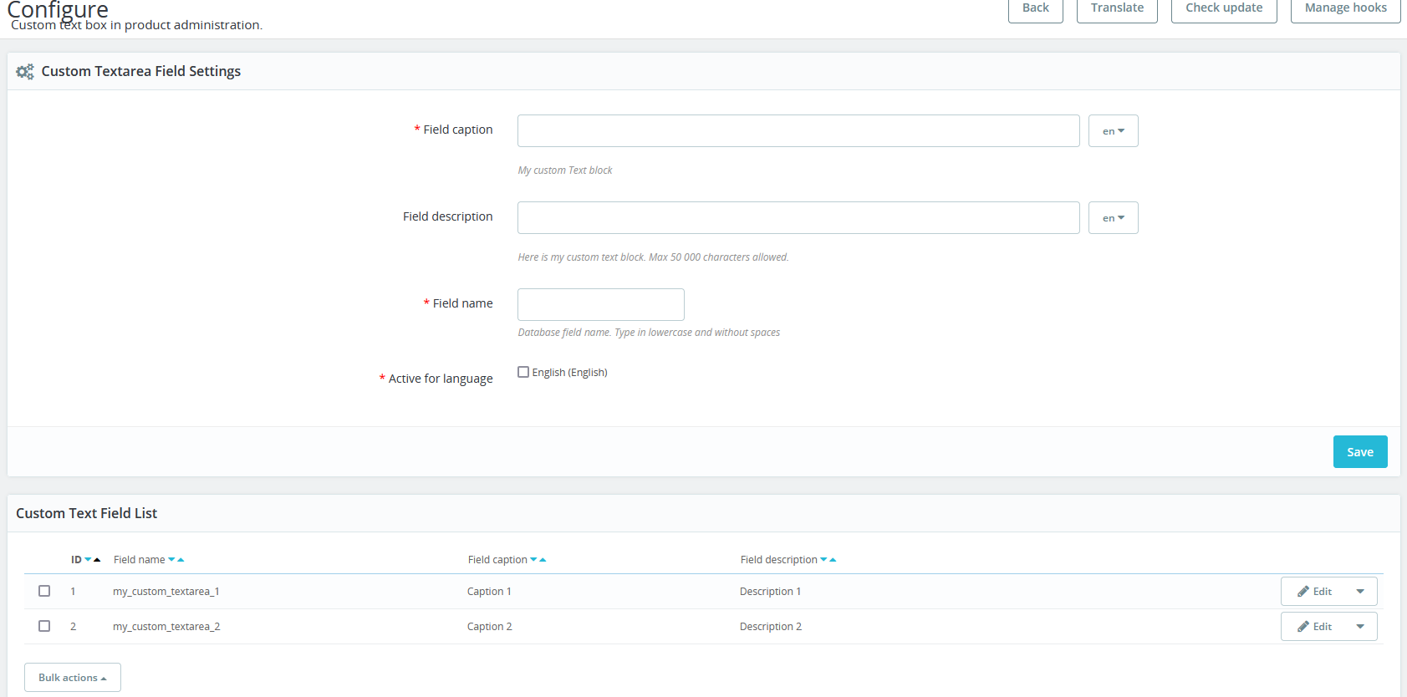Sort Field caption column ascending
The image size is (1407, 697).
pyautogui.click(x=543, y=560)
